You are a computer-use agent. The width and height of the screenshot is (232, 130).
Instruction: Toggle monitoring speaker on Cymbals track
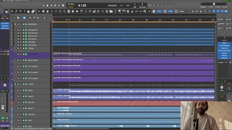[26, 48]
